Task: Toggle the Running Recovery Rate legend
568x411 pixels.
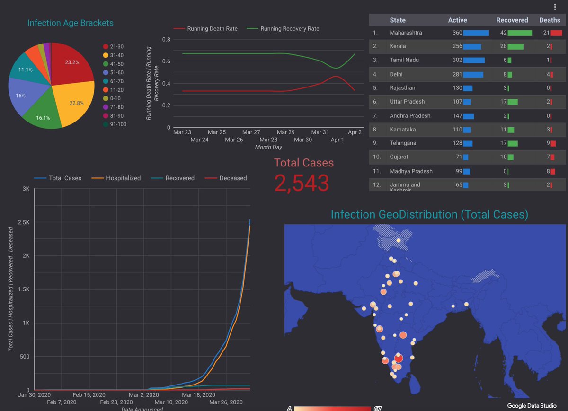Action: 283,29
